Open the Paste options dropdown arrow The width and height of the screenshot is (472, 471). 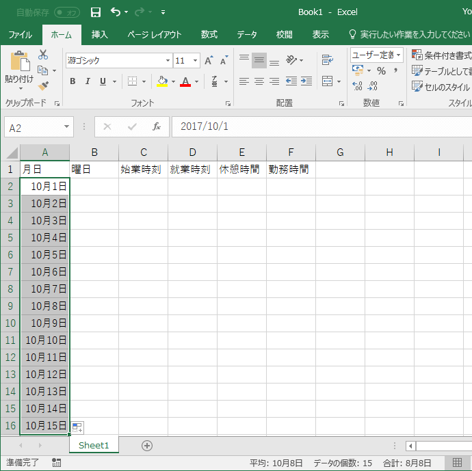click(x=21, y=88)
